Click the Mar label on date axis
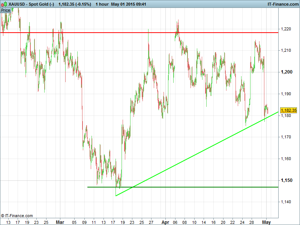The height and width of the screenshot is (225, 300). coord(60,222)
